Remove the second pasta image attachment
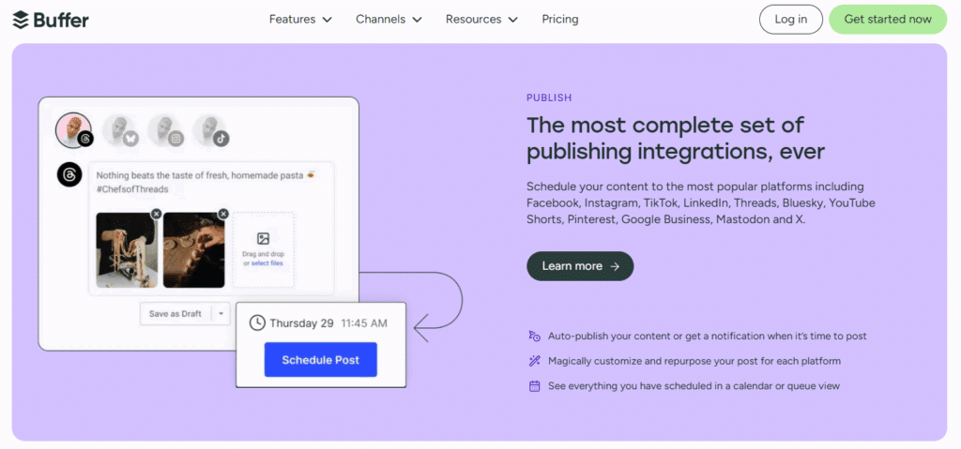 coord(223,214)
